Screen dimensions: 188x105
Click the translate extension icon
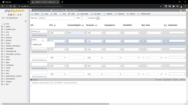click(x=169, y=6)
